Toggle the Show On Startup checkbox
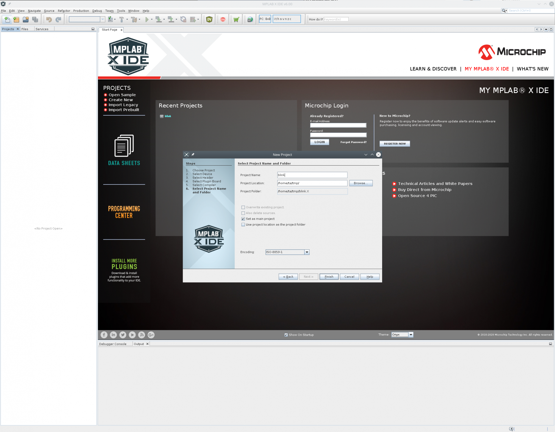The height and width of the screenshot is (432, 555). click(x=286, y=335)
